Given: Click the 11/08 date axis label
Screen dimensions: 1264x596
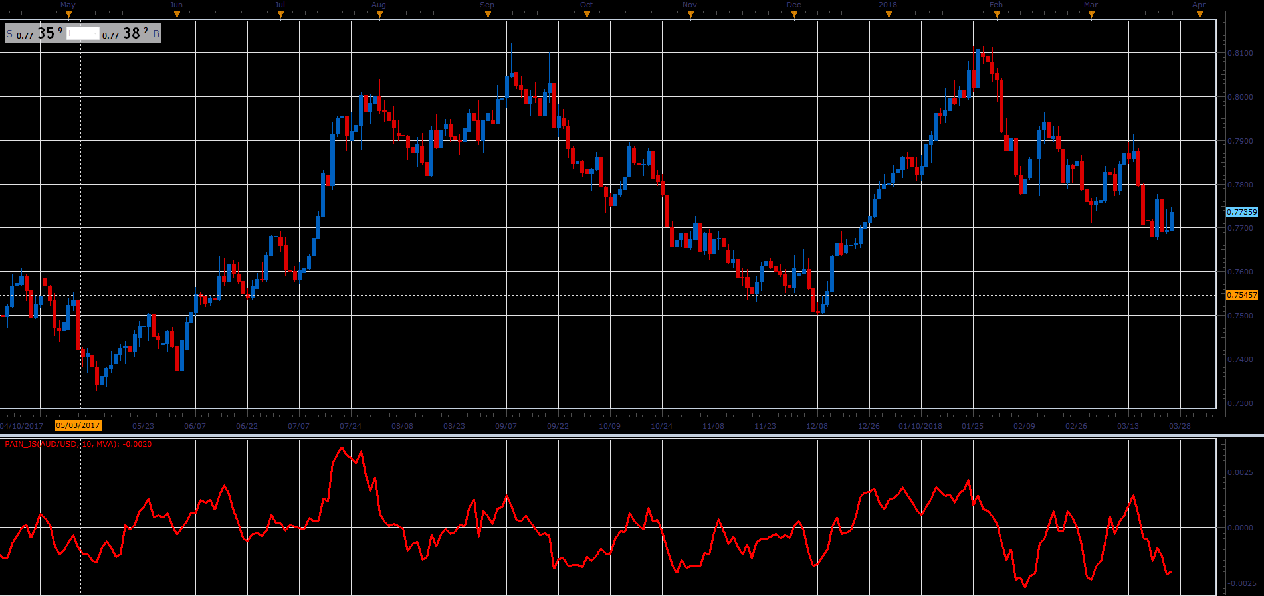Looking at the screenshot, I should click(x=713, y=426).
